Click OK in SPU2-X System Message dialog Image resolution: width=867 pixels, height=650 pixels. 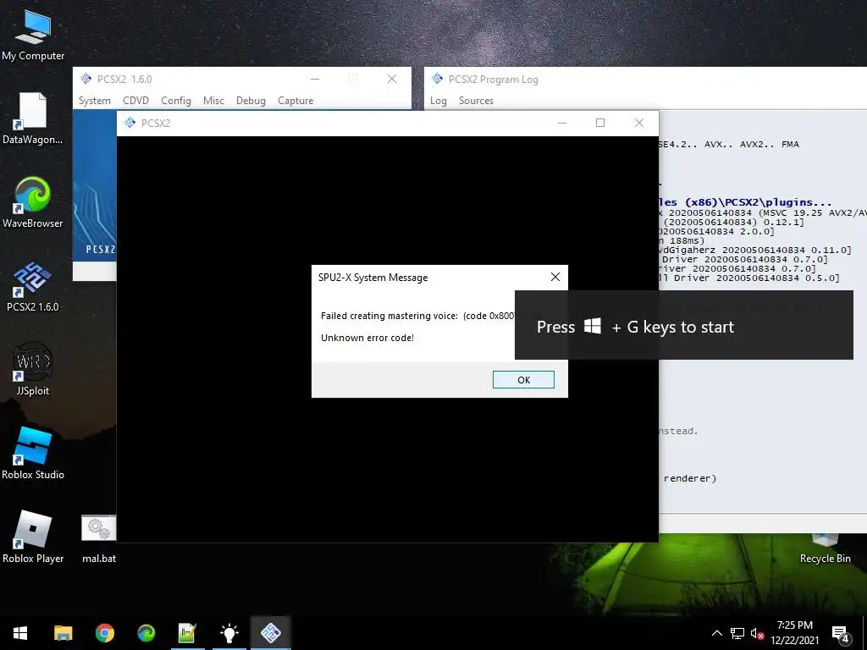click(x=523, y=380)
